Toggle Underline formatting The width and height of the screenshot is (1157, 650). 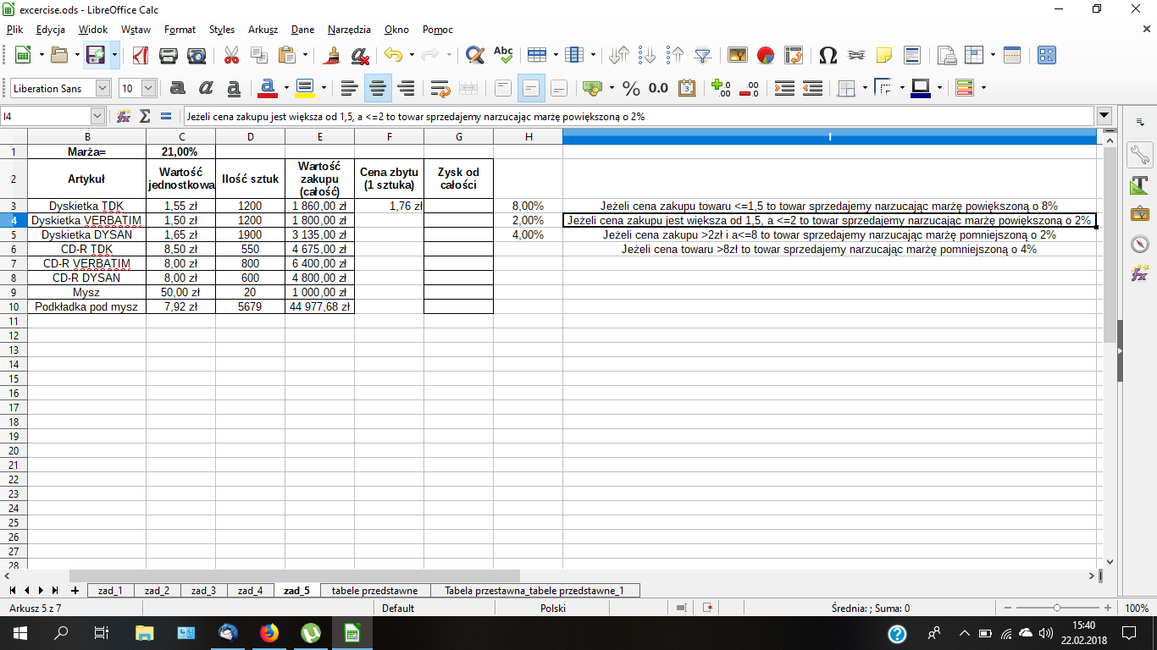[234, 88]
